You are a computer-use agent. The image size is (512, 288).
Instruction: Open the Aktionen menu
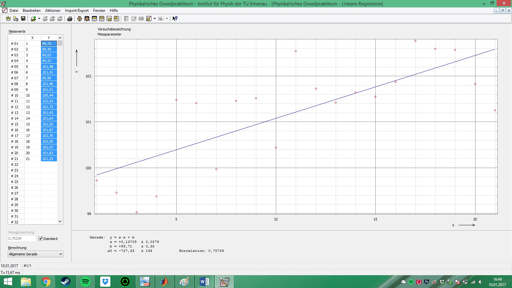(52, 11)
